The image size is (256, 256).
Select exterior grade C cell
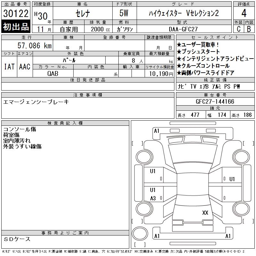[239, 29]
